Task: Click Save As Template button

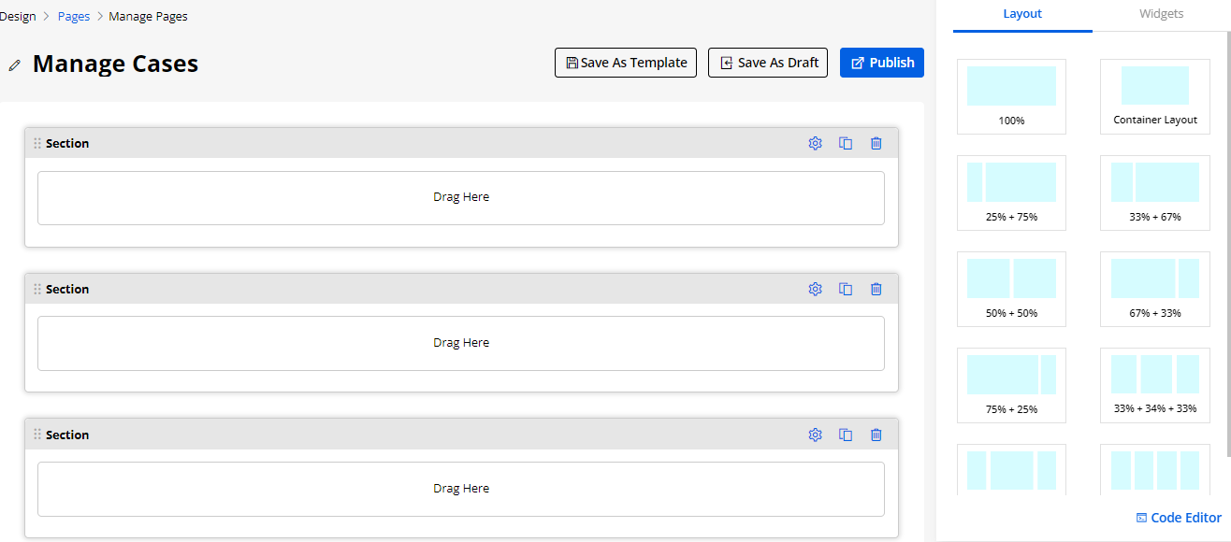Action: coord(626,63)
